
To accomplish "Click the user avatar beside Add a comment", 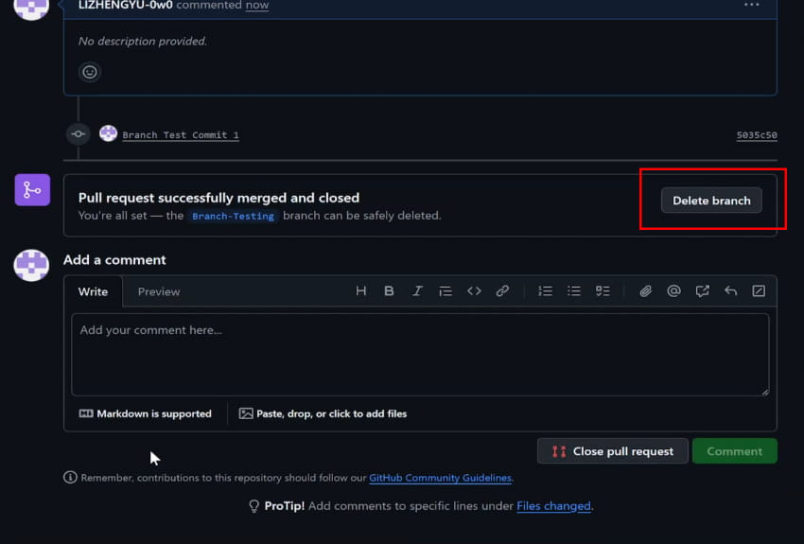I will click(32, 265).
